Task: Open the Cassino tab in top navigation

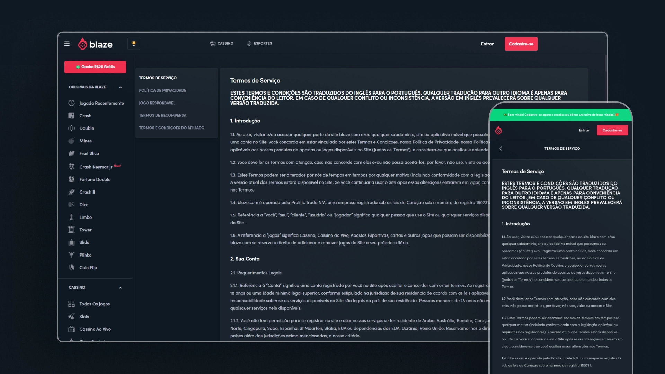Action: tap(222, 44)
